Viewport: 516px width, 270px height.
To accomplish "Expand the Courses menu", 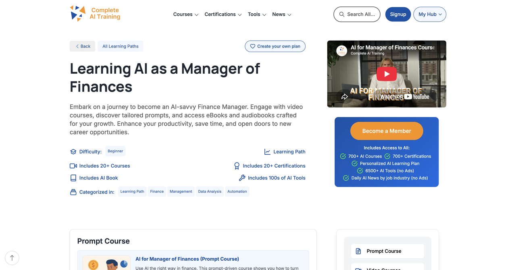I will point(186,15).
